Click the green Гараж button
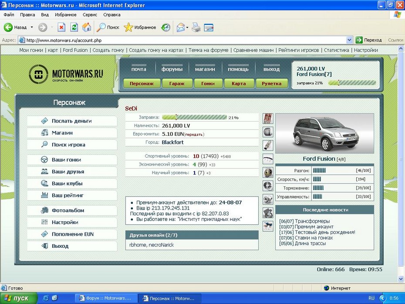This screenshot has height=304, width=405. click(x=177, y=84)
